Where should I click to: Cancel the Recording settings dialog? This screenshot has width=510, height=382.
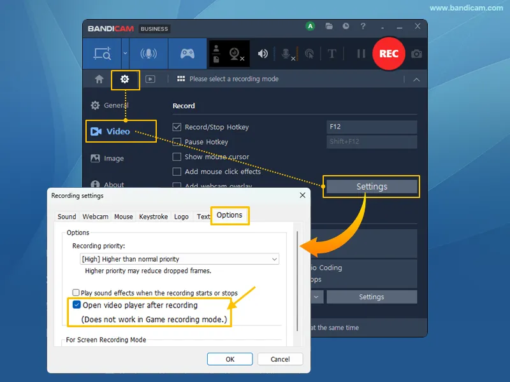(x=280, y=359)
